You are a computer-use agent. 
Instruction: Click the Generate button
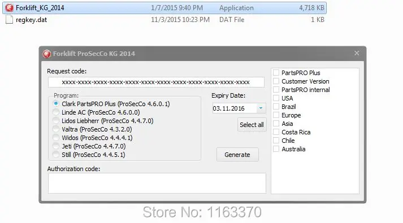(x=237, y=155)
